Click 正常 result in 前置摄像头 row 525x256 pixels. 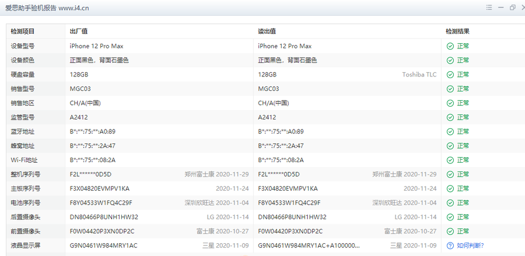tap(463, 232)
